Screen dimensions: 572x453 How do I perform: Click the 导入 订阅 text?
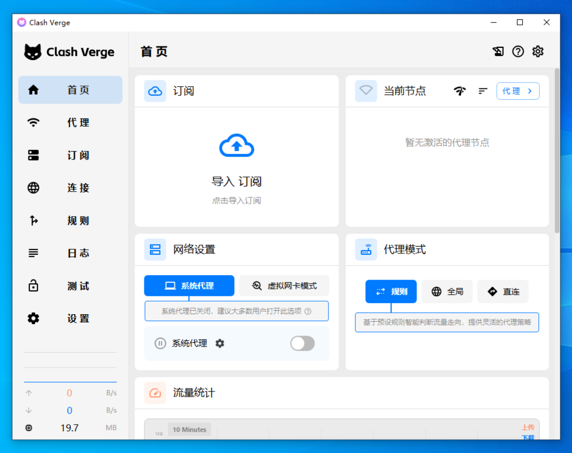click(236, 182)
